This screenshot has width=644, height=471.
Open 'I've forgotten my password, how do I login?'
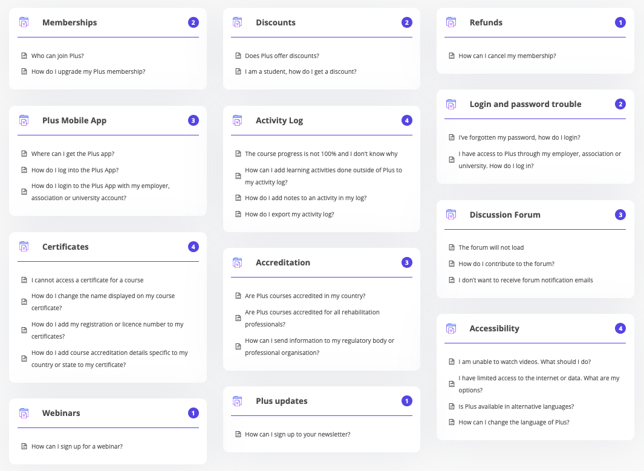pos(519,138)
